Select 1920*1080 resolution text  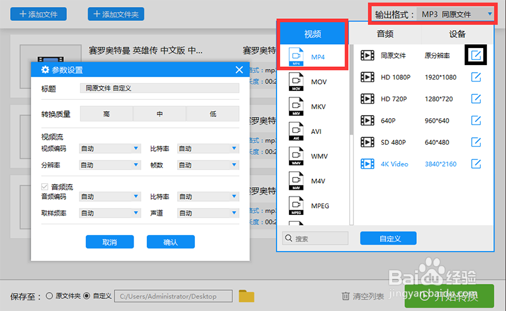tap(440, 77)
